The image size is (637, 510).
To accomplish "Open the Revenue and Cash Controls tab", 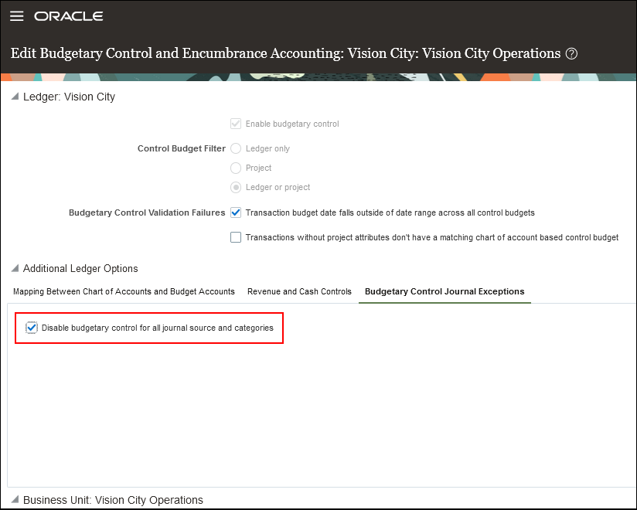I will coord(299,291).
